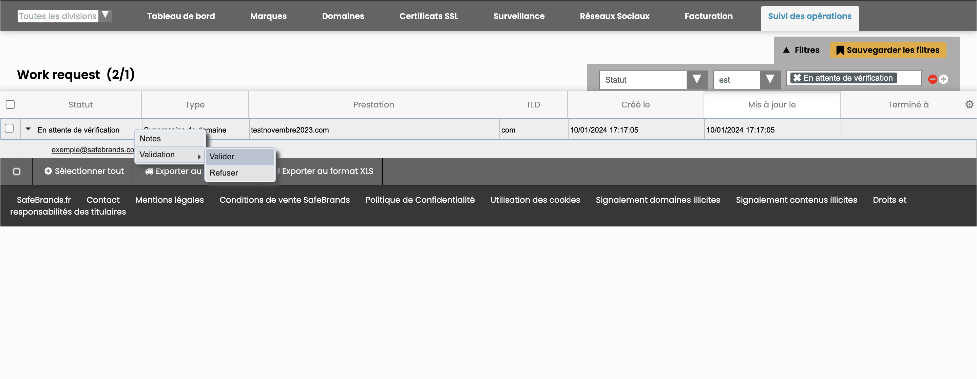Screen dimensions: 977x379
Task: Click Sélectionner tout plus button
Action: 84,171
